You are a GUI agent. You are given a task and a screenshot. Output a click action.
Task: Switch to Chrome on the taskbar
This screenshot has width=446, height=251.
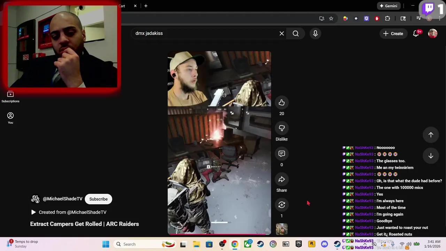point(234,244)
